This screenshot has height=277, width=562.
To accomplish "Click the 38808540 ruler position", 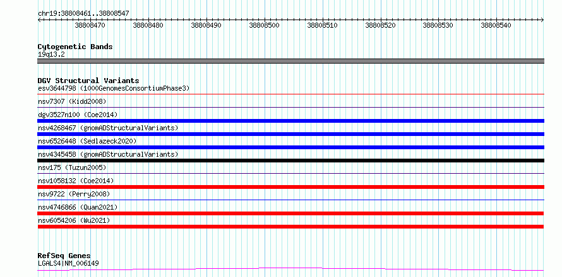I will pyautogui.click(x=496, y=26).
